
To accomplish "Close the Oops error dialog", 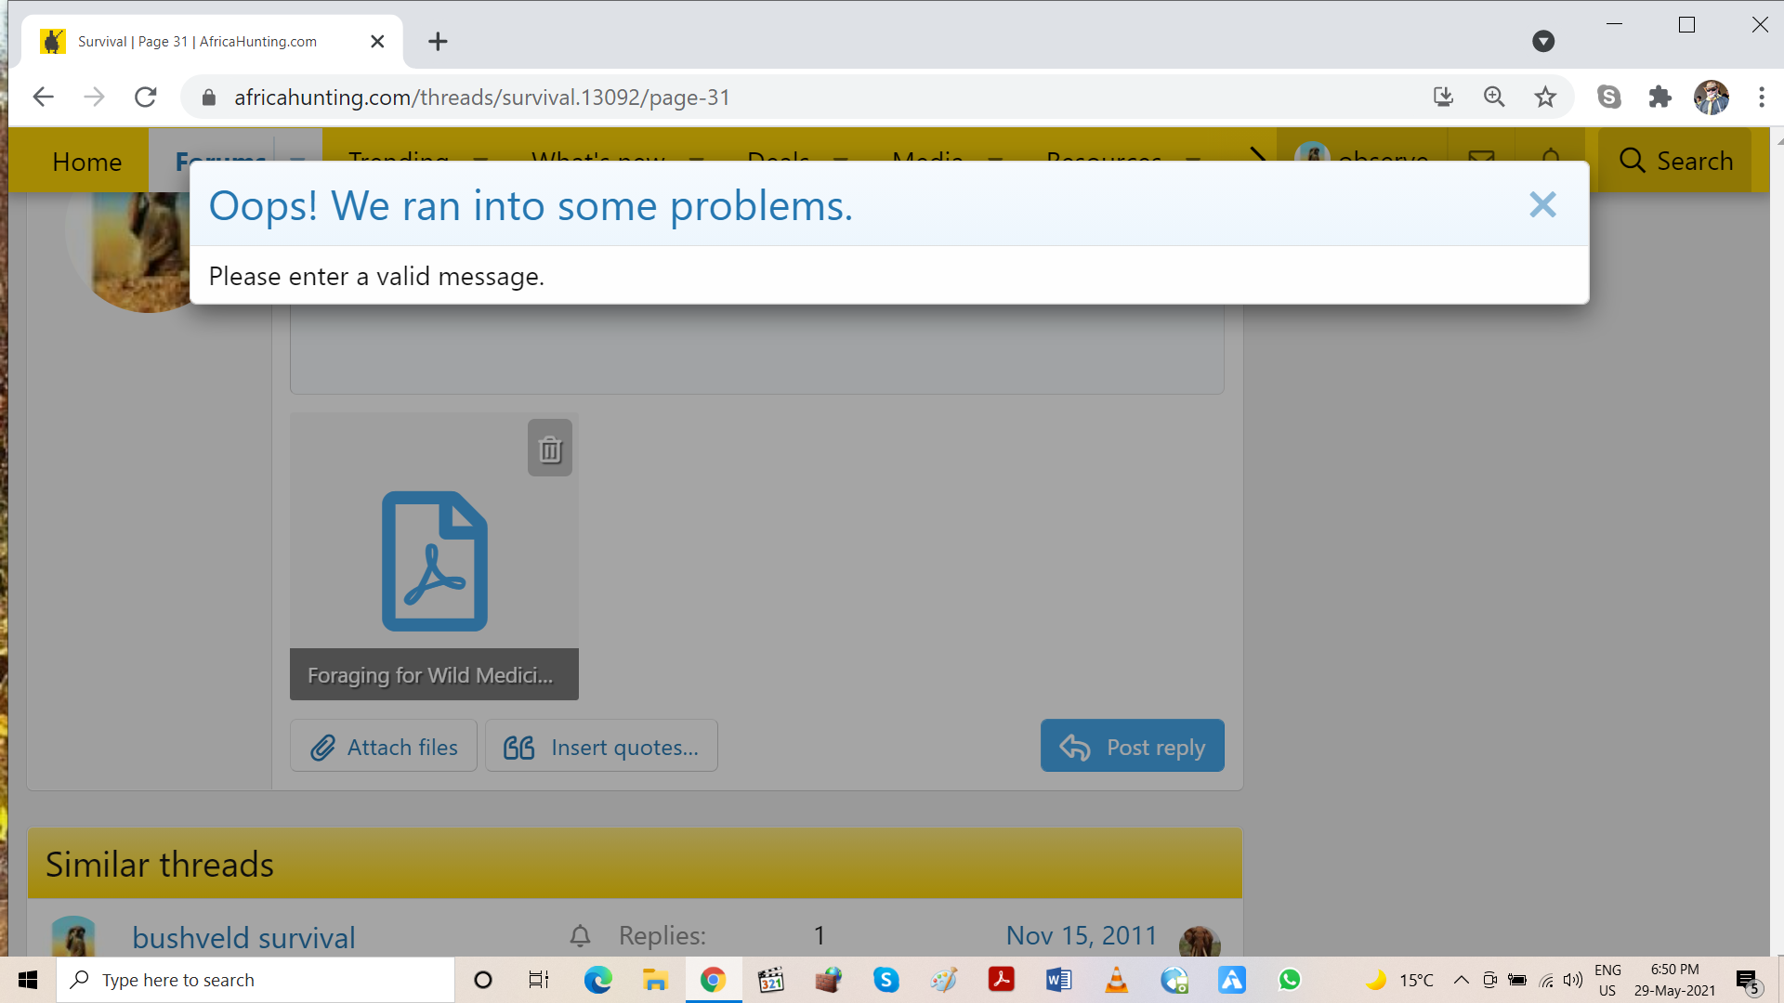I will (1542, 204).
